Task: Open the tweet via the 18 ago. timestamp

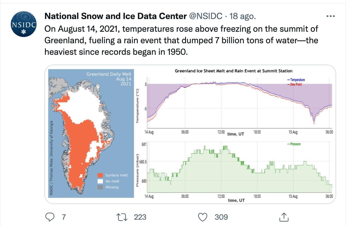Action: point(243,16)
